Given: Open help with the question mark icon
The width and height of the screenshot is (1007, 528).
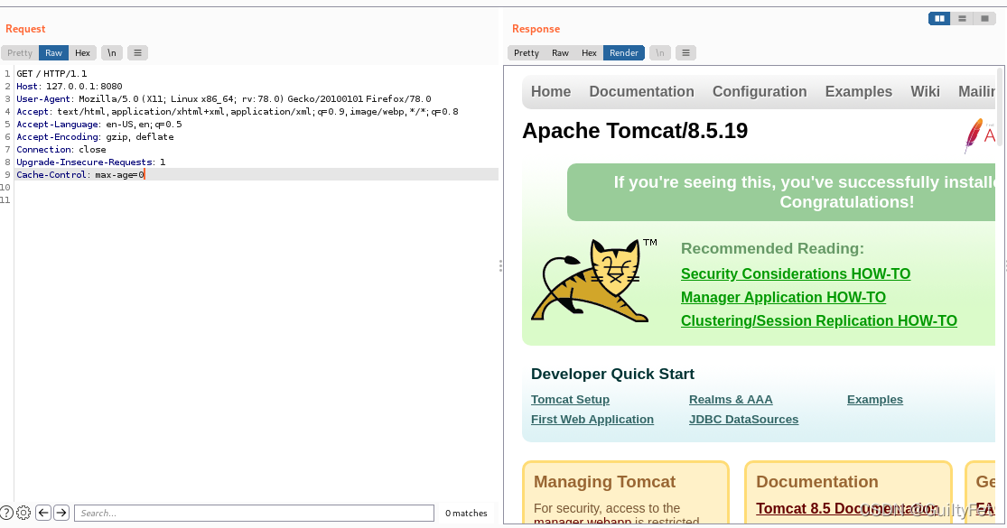Looking at the screenshot, I should [x=6, y=513].
